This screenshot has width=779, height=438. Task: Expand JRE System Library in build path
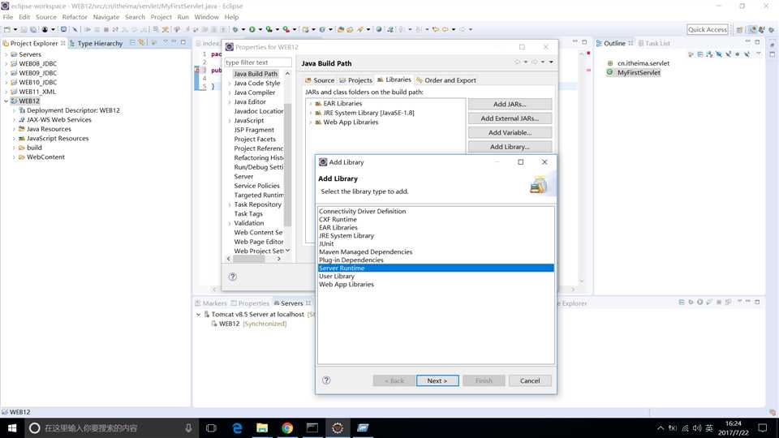pyautogui.click(x=311, y=113)
